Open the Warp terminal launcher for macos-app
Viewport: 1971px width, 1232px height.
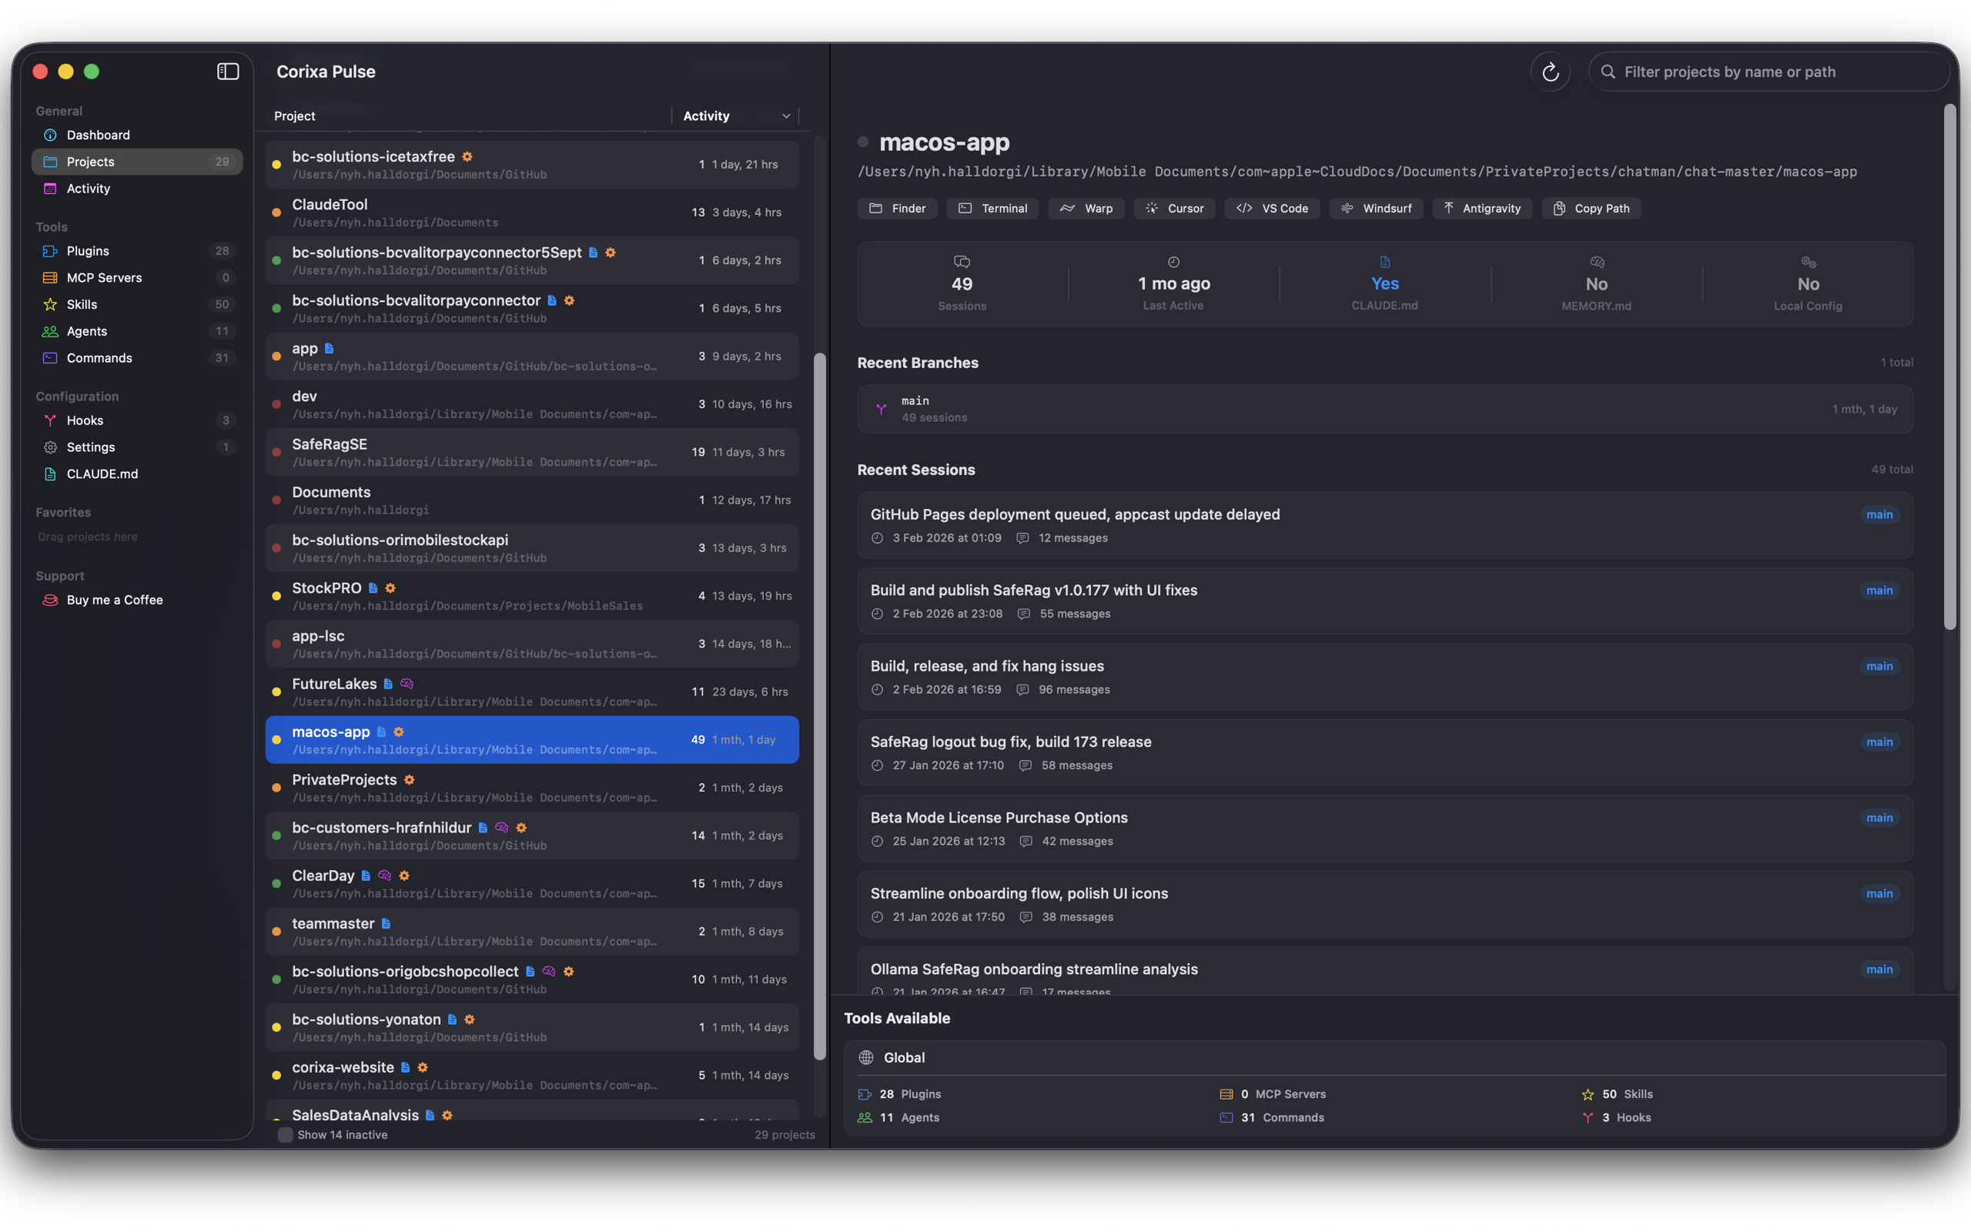(1086, 208)
